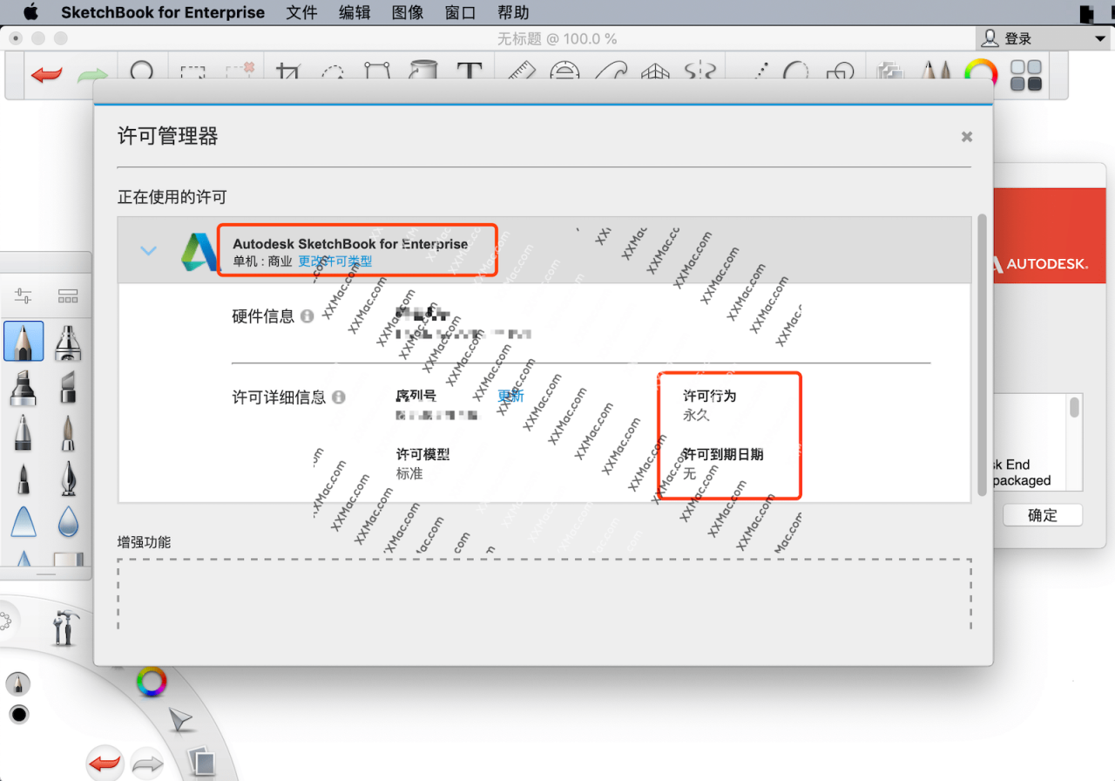The image size is (1115, 781).
Task: Toggle the UI panels grid icon
Action: pos(1026,75)
